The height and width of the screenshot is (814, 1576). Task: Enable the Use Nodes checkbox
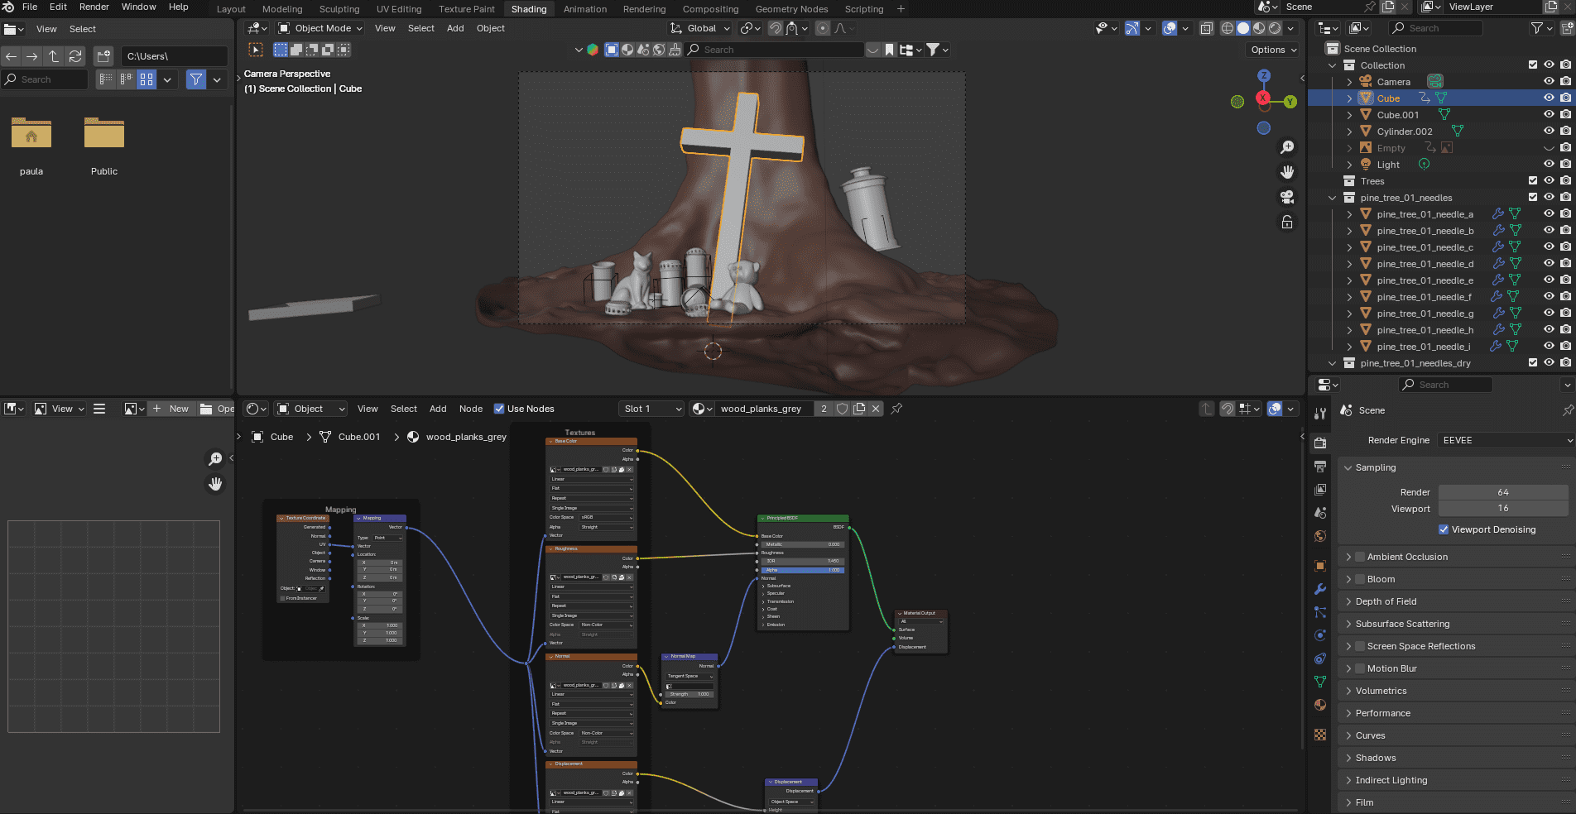coord(499,408)
